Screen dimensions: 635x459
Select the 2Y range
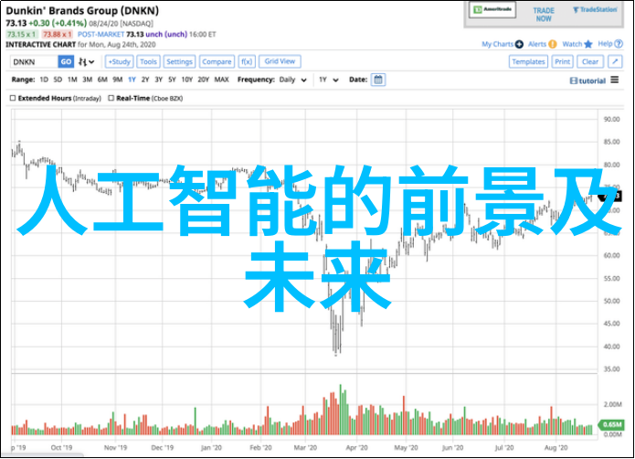(x=145, y=80)
